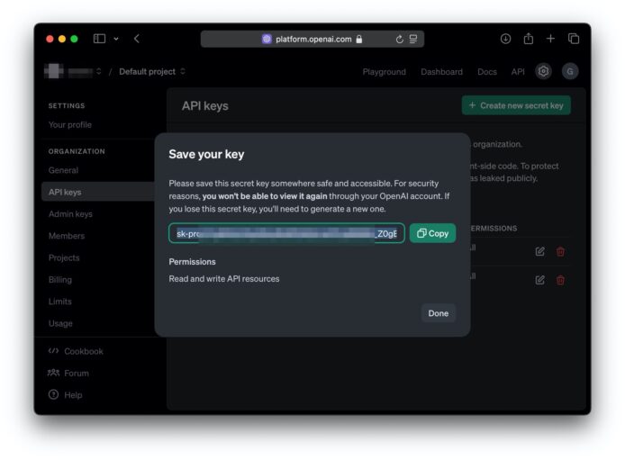Click Create new secret key
625x460 pixels.
click(515, 105)
